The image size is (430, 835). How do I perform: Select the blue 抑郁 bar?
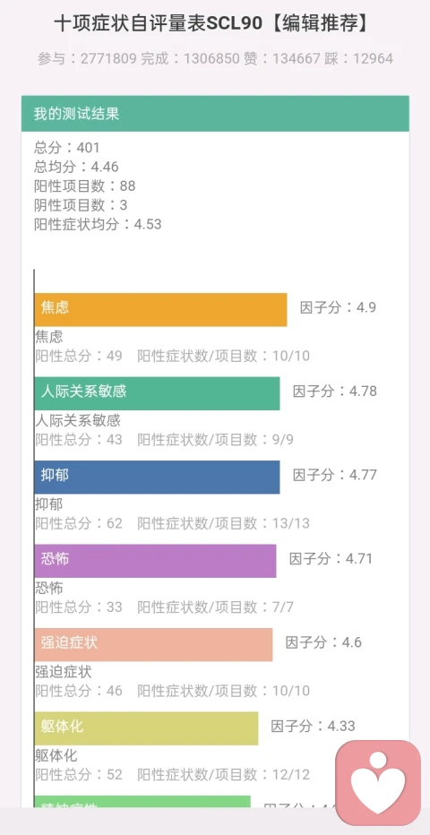pyautogui.click(x=157, y=478)
